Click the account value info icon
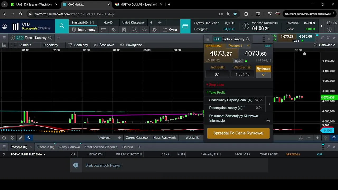This screenshot has height=190, width=338. click(246, 26)
